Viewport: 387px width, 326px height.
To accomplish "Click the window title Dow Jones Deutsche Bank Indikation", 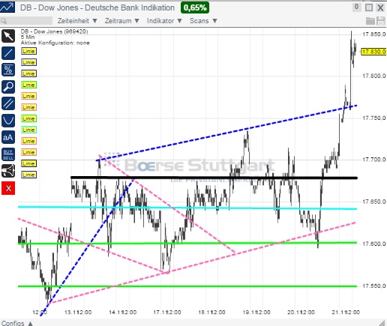I will pyautogui.click(x=97, y=7).
